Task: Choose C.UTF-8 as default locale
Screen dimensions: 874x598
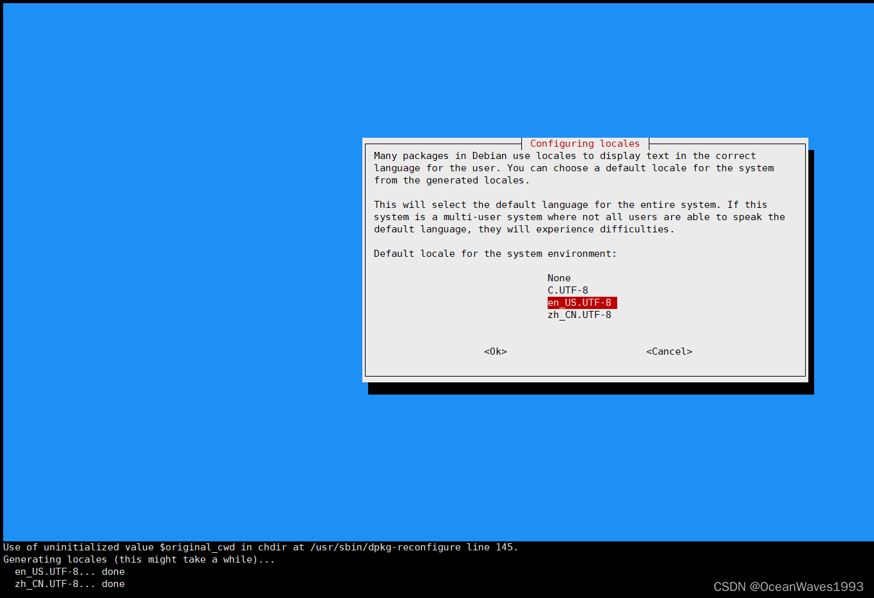Action: coord(568,290)
